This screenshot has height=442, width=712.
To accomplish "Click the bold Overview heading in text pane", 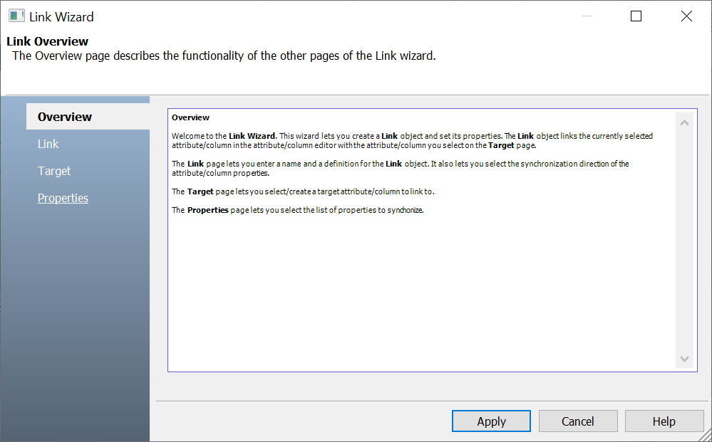I will point(191,117).
